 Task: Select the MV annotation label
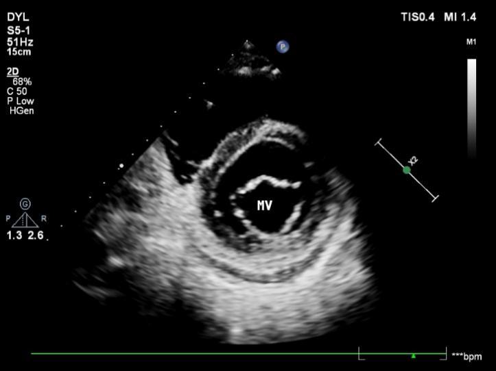click(x=265, y=205)
